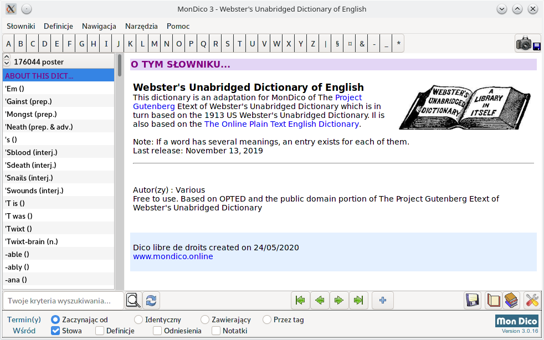
Task: Select letter A in the alphabet bar
Action: coord(9,44)
